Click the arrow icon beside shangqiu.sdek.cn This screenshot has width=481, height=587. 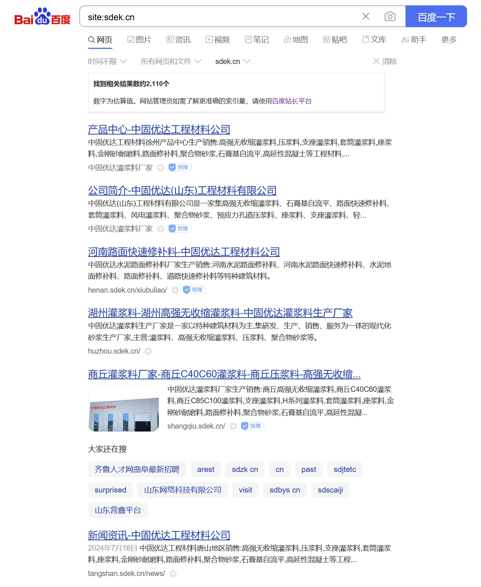[x=233, y=426]
